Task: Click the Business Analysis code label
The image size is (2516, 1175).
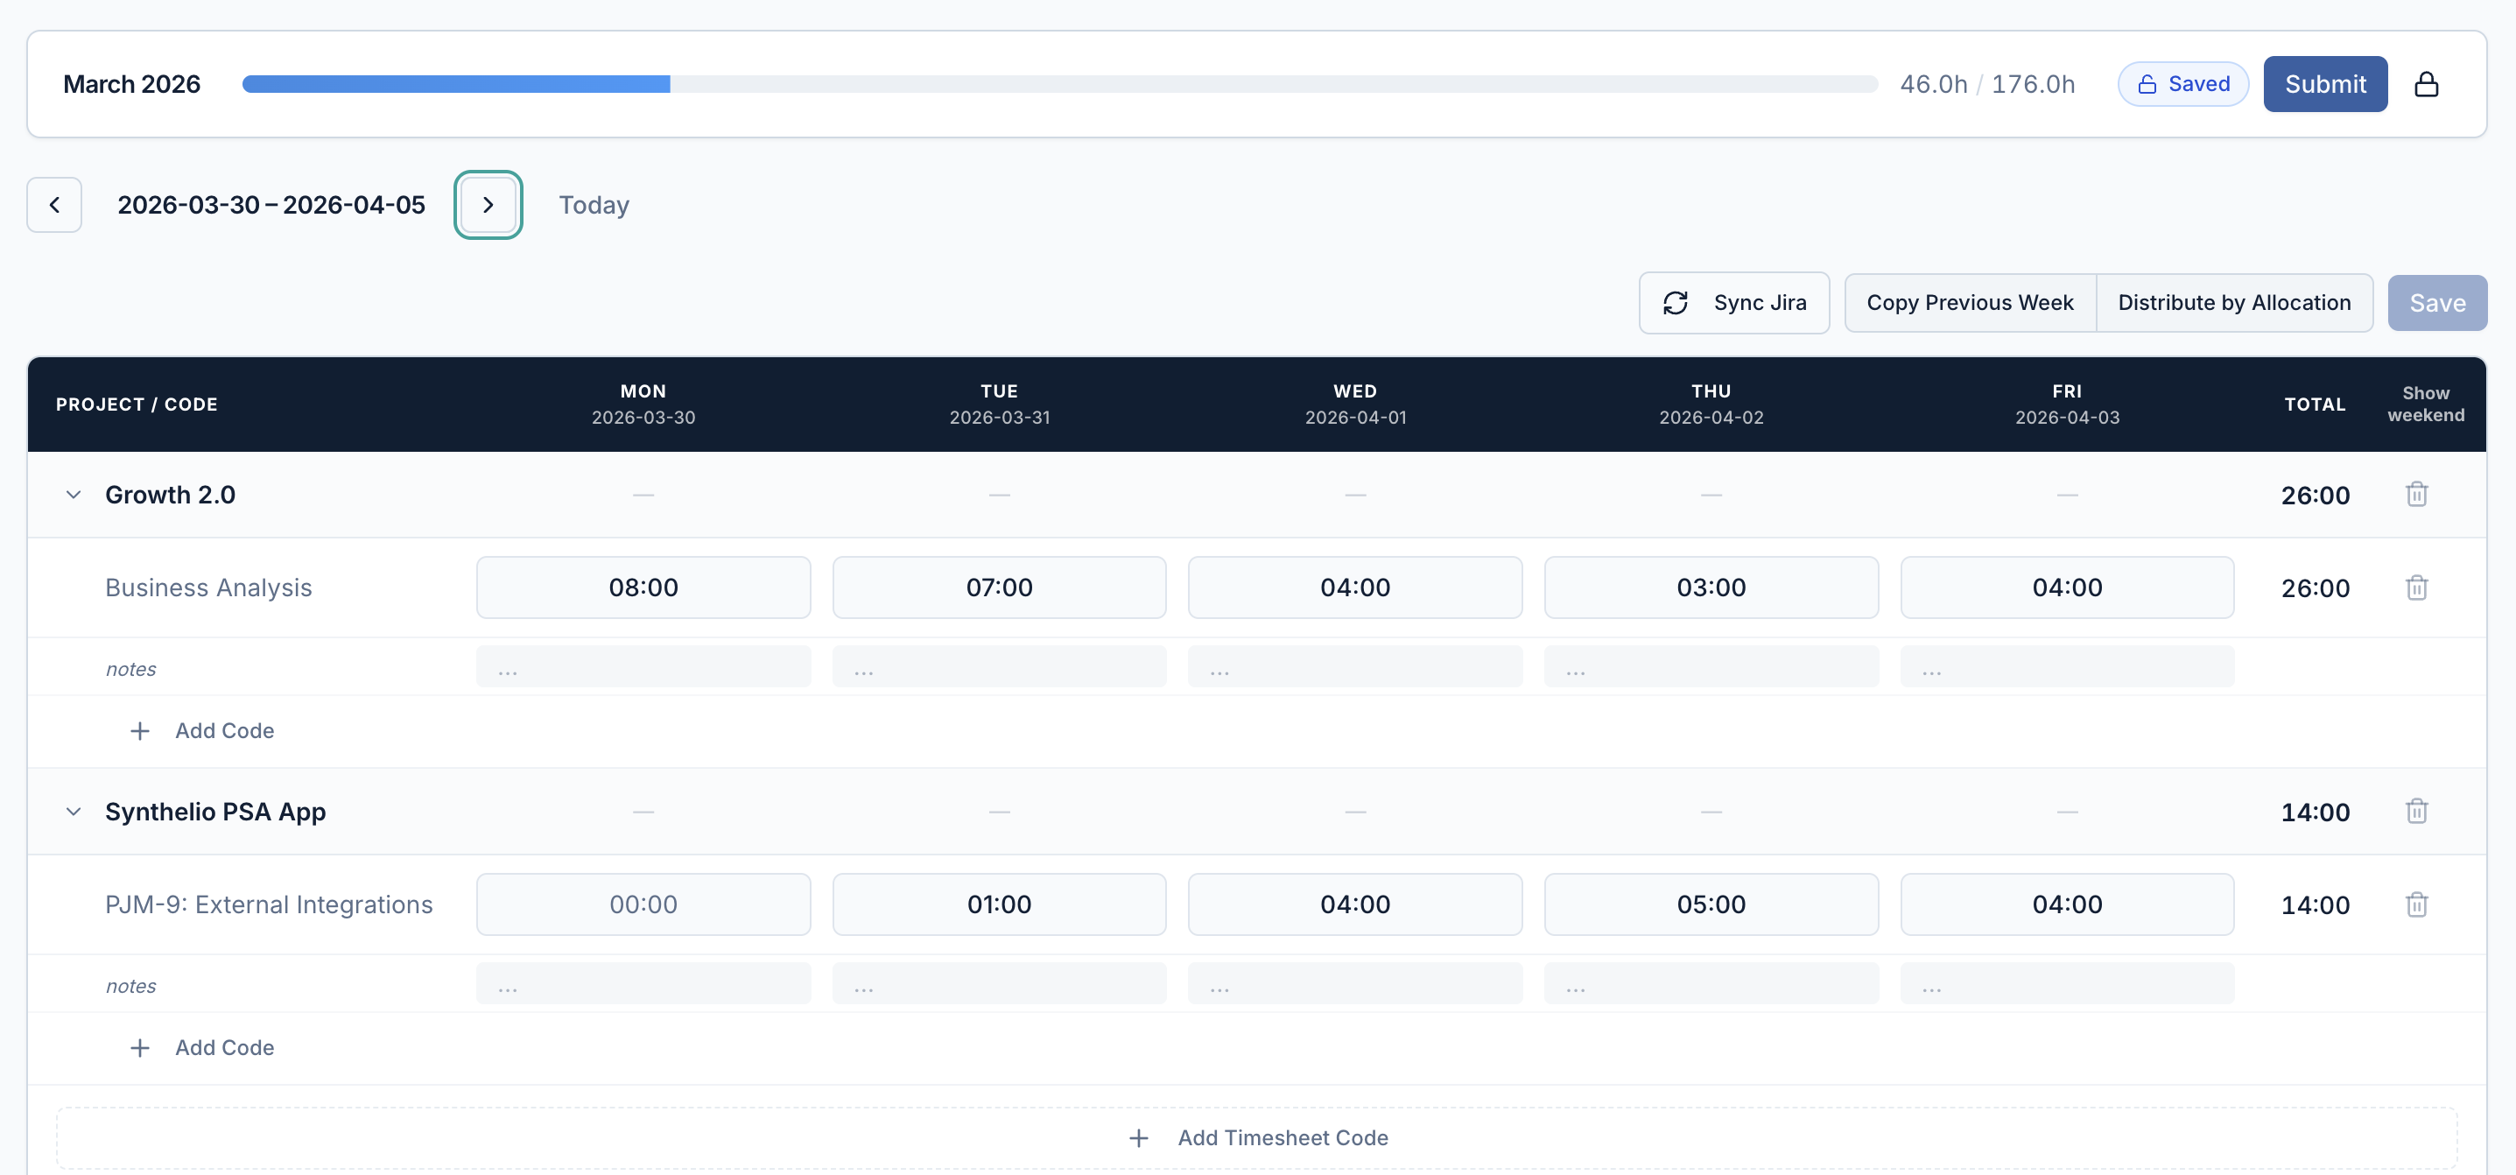Action: pos(208,587)
